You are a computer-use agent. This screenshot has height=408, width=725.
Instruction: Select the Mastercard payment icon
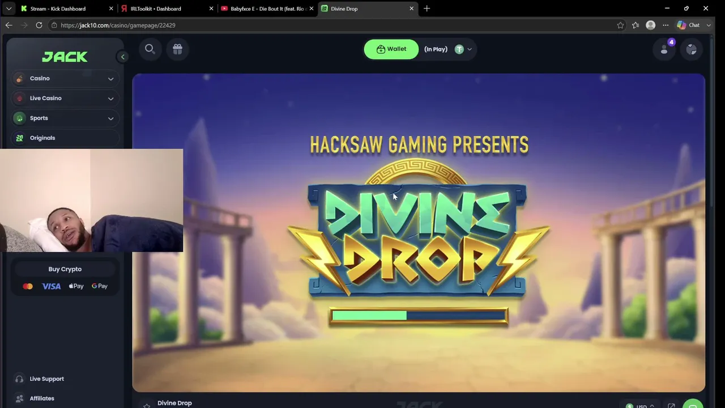(28, 286)
